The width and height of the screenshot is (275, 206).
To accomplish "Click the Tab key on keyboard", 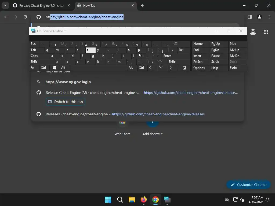I will point(37,50).
